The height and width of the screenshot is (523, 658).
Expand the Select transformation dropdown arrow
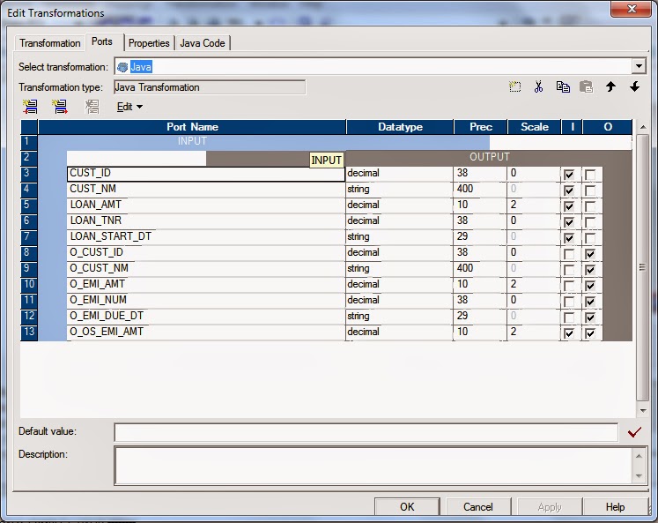(x=639, y=66)
